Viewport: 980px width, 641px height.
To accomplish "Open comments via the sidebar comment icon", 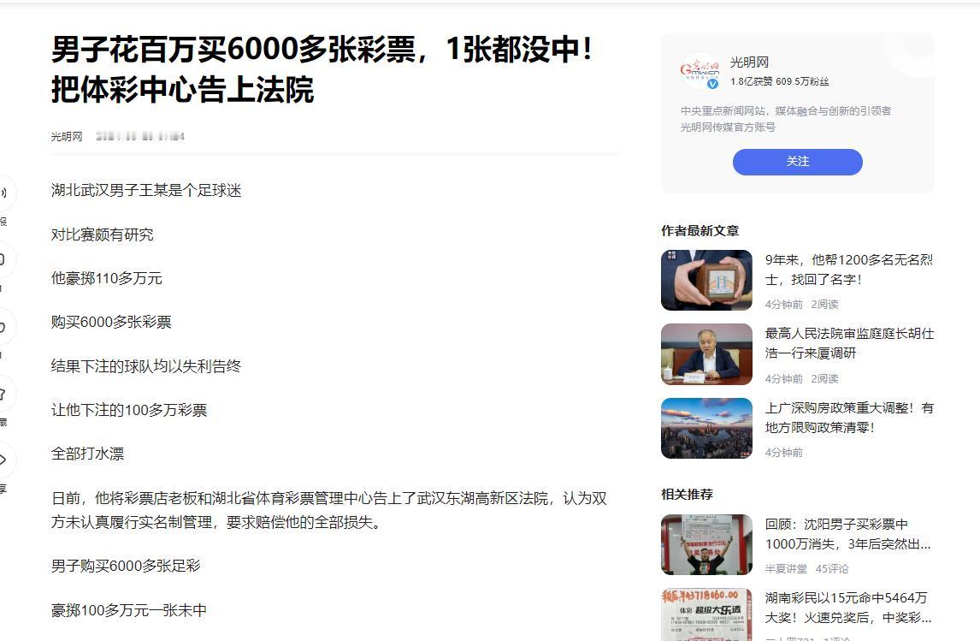I will coord(3,259).
